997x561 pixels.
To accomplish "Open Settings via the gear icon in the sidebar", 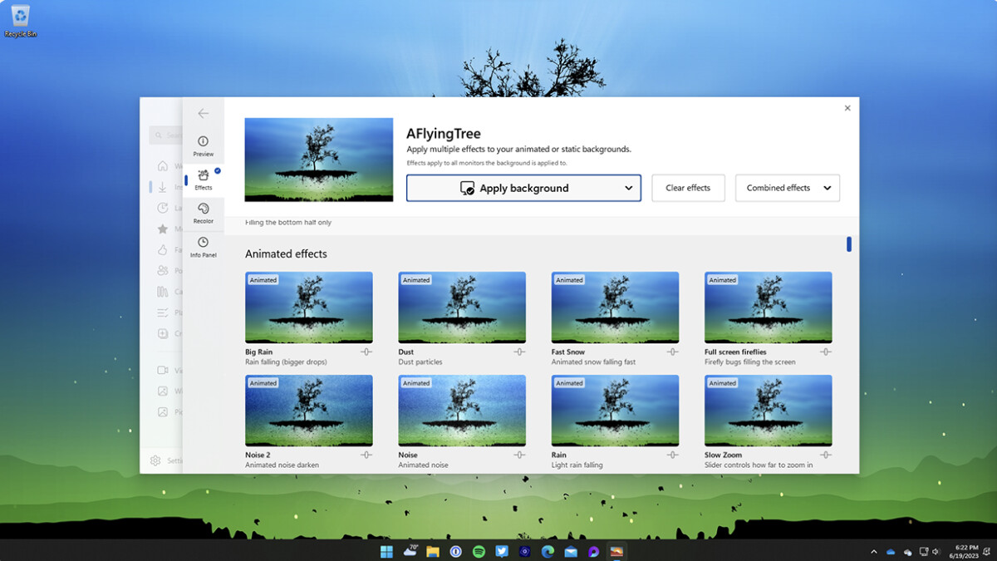I will coord(157,460).
